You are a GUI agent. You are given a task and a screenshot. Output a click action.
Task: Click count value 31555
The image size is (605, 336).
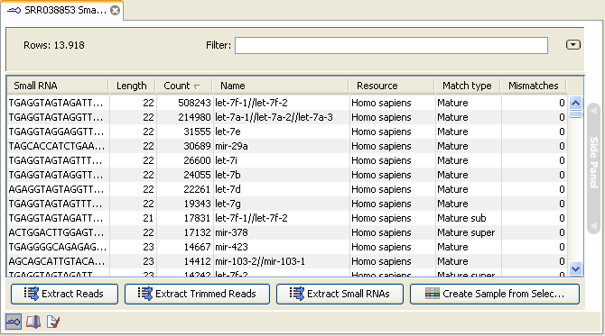(x=197, y=132)
